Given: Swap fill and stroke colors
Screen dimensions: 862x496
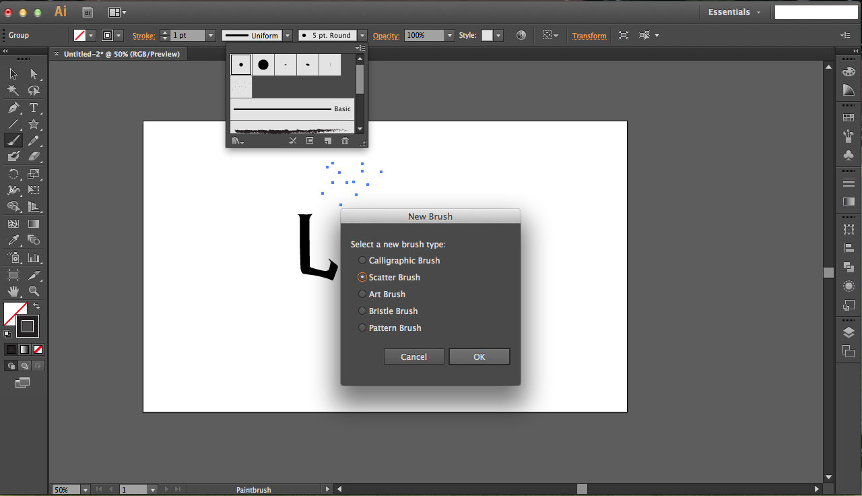Looking at the screenshot, I should [36, 307].
